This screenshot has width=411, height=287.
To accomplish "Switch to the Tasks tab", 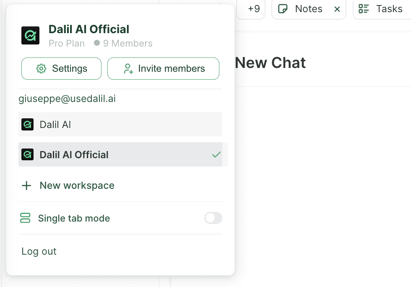I will [390, 8].
